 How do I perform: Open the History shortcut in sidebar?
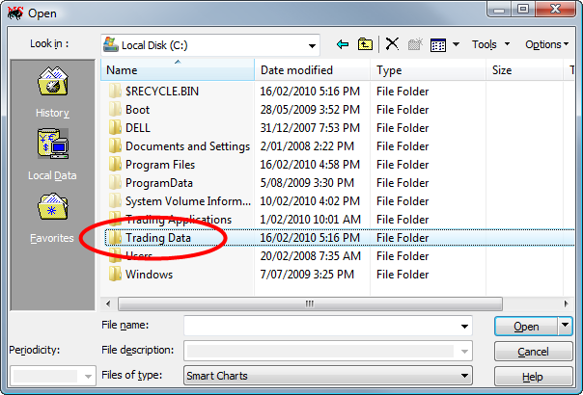click(52, 93)
